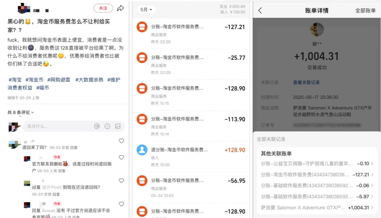381x218 pixels.
Task: Select the 商品说明 Salomon product description text
Action: tap(333, 111)
